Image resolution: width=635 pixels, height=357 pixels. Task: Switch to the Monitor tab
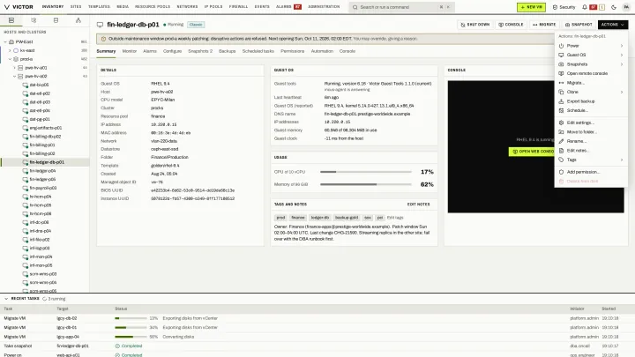click(x=130, y=51)
